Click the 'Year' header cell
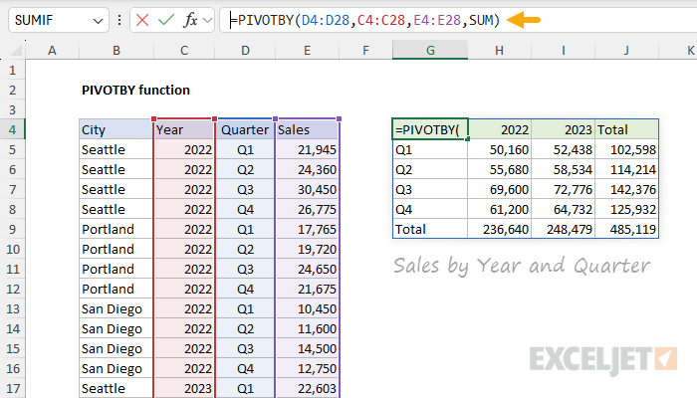The width and height of the screenshot is (697, 398). pos(184,129)
